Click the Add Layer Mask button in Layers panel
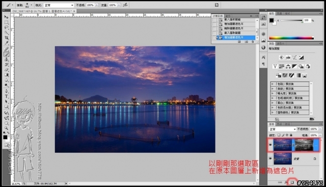The width and height of the screenshot is (326, 187). (292, 182)
